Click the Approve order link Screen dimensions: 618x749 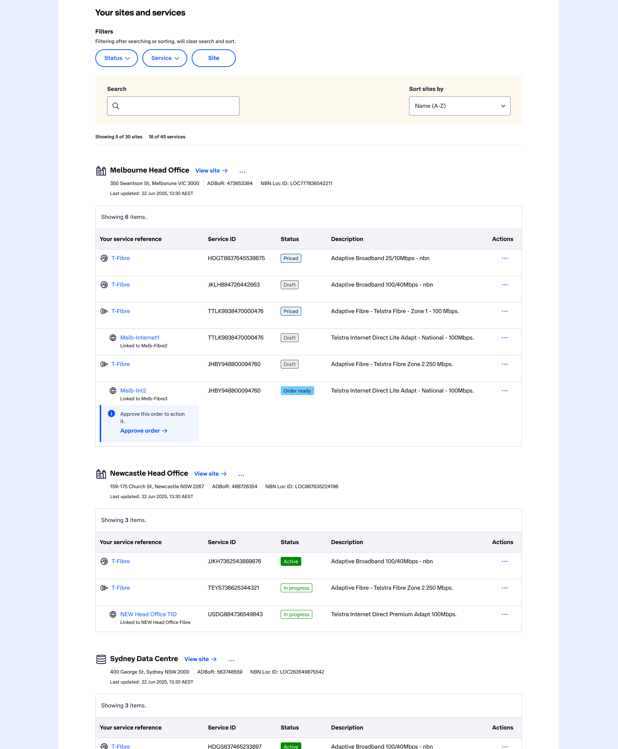click(x=144, y=431)
